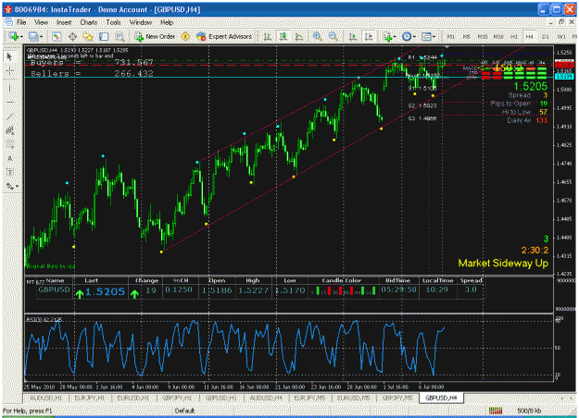Switch timeframe to W1
The height and width of the screenshot is (418, 579).
coord(561,36)
